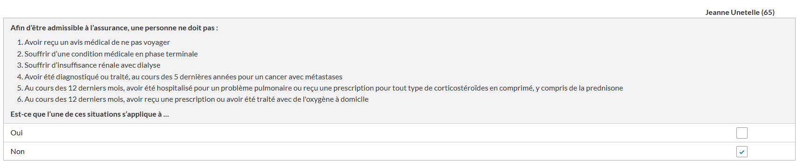The width and height of the screenshot is (797, 168).
Task: Select the 'Non' answer label
Action: point(18,152)
